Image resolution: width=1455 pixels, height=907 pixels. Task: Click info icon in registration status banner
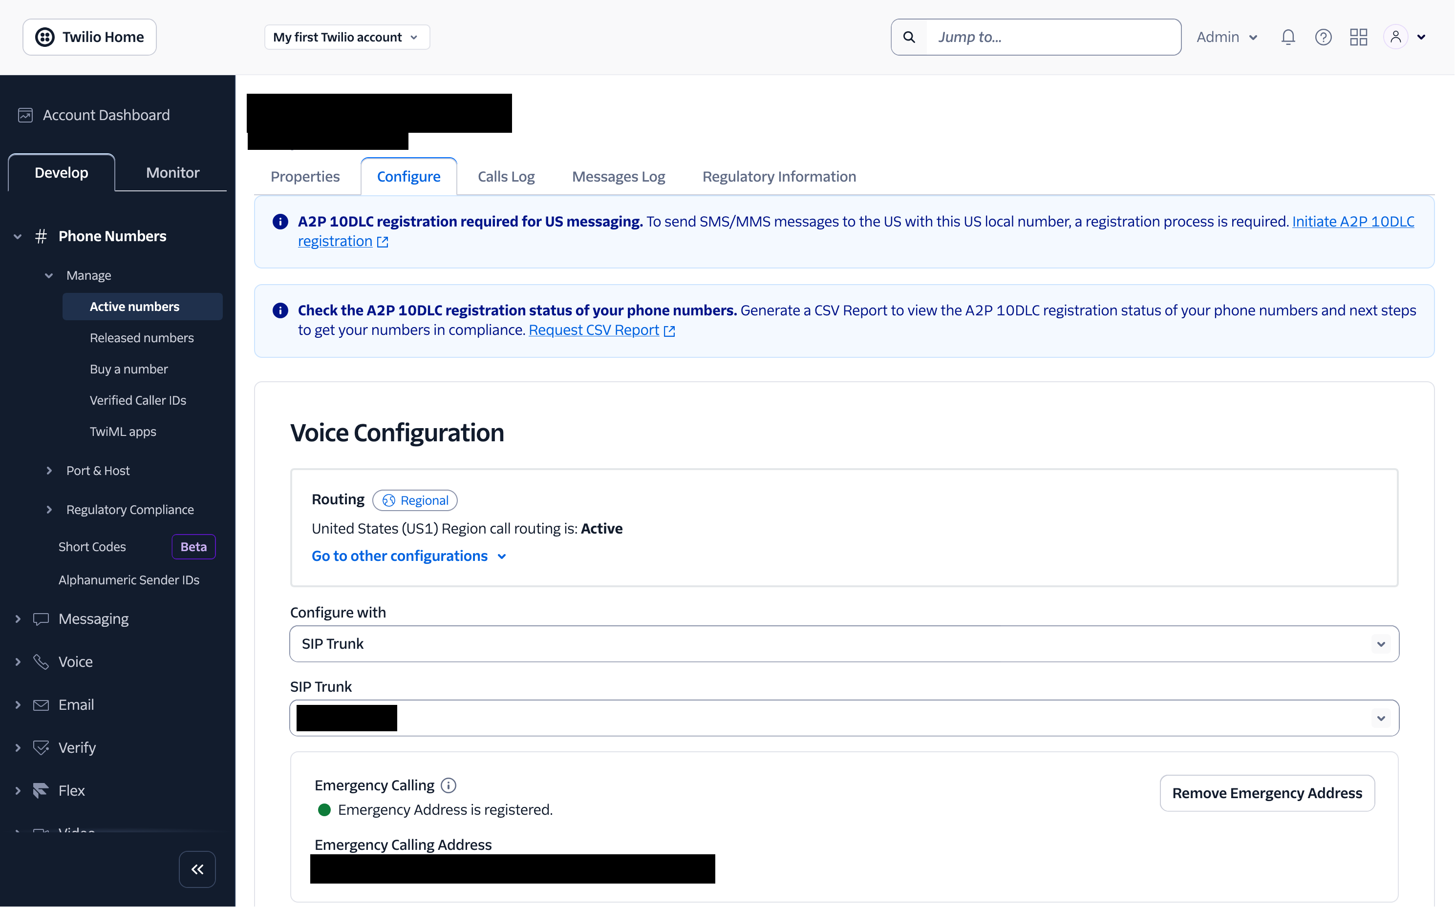(x=280, y=311)
